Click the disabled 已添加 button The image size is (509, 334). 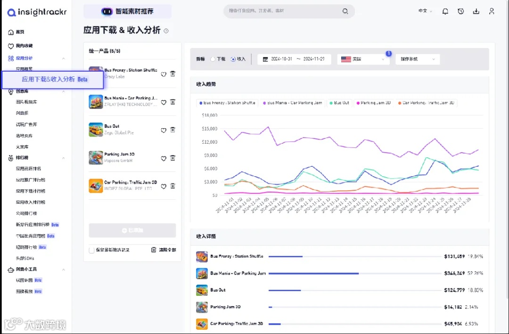[132, 230]
